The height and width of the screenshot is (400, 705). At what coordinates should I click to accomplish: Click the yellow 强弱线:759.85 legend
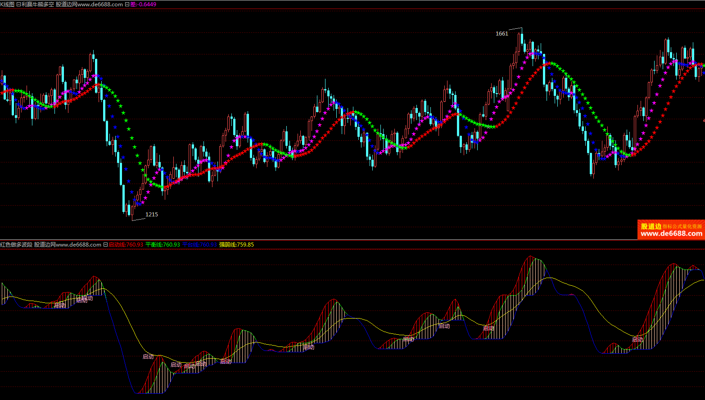pos(236,245)
